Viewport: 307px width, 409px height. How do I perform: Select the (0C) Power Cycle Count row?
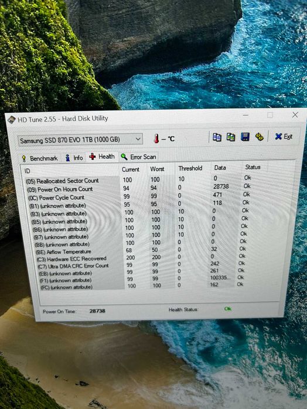[x=138, y=196]
